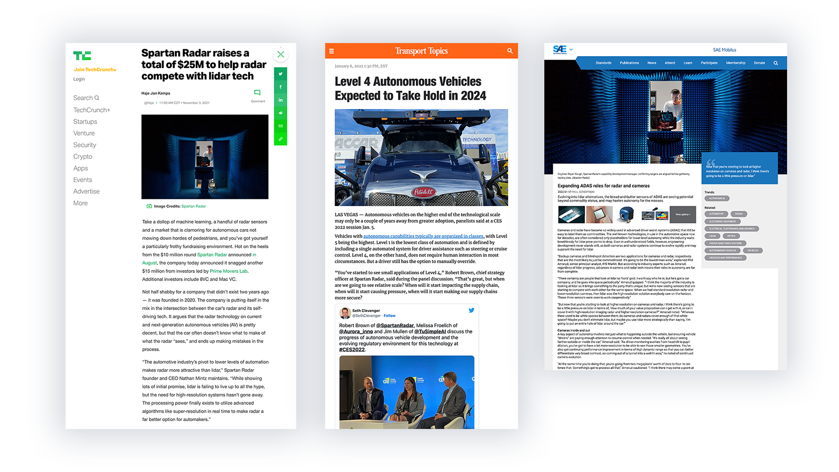
Task: Share the article on Facebook
Action: tap(281, 87)
